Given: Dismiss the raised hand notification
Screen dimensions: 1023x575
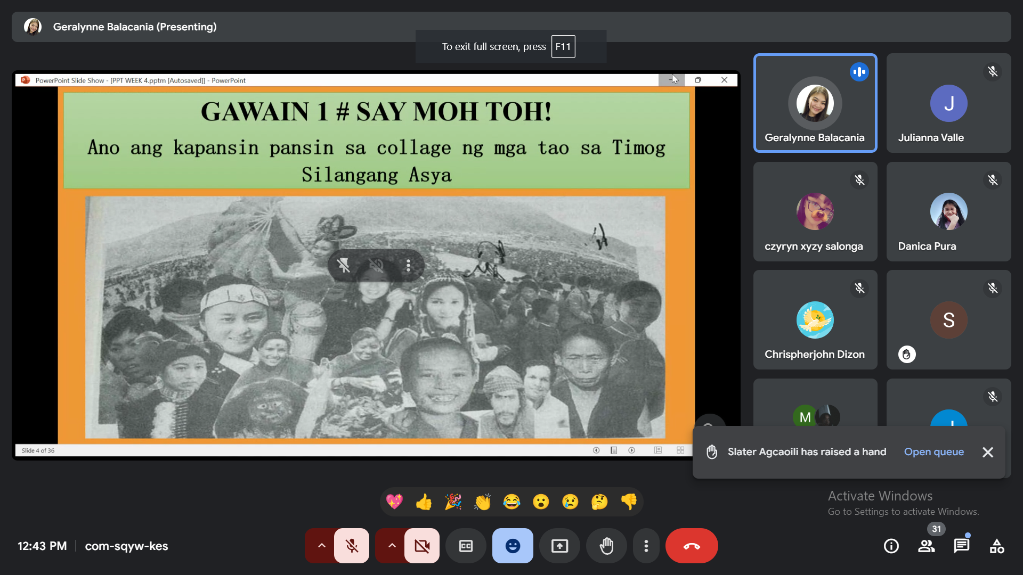Looking at the screenshot, I should [987, 452].
